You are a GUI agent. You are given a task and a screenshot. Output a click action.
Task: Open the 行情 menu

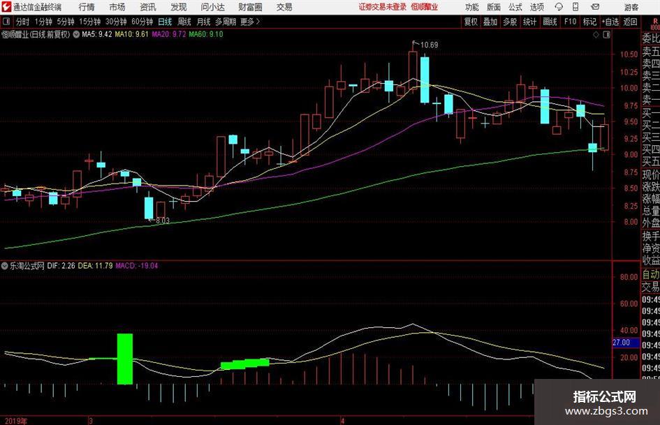pyautogui.click(x=87, y=7)
